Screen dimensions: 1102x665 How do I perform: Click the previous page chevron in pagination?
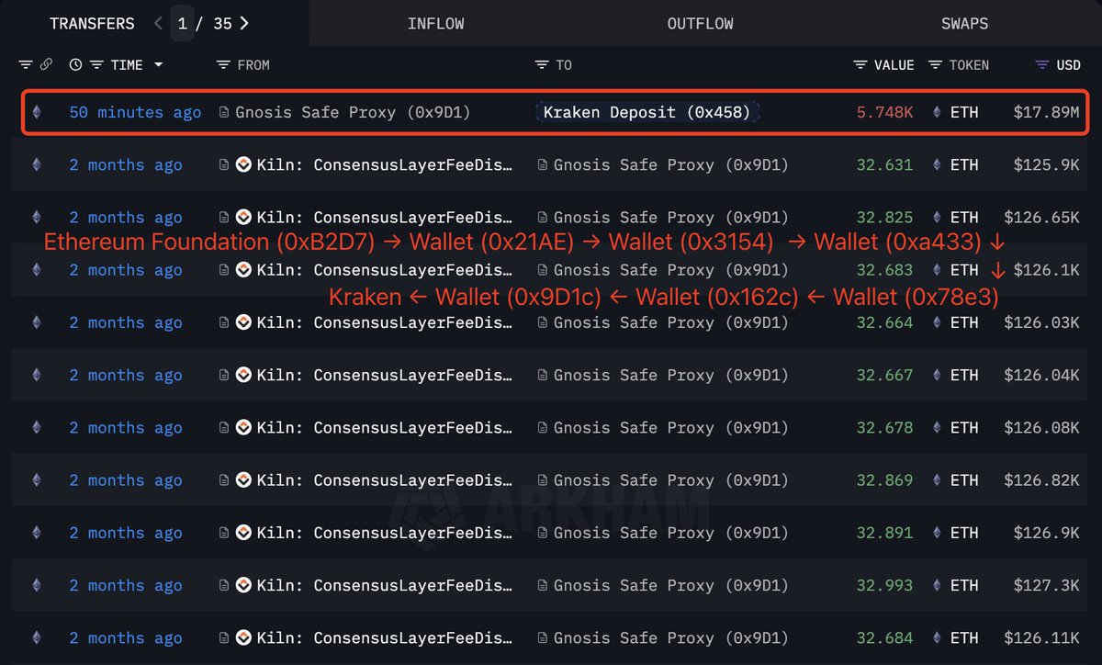click(158, 23)
